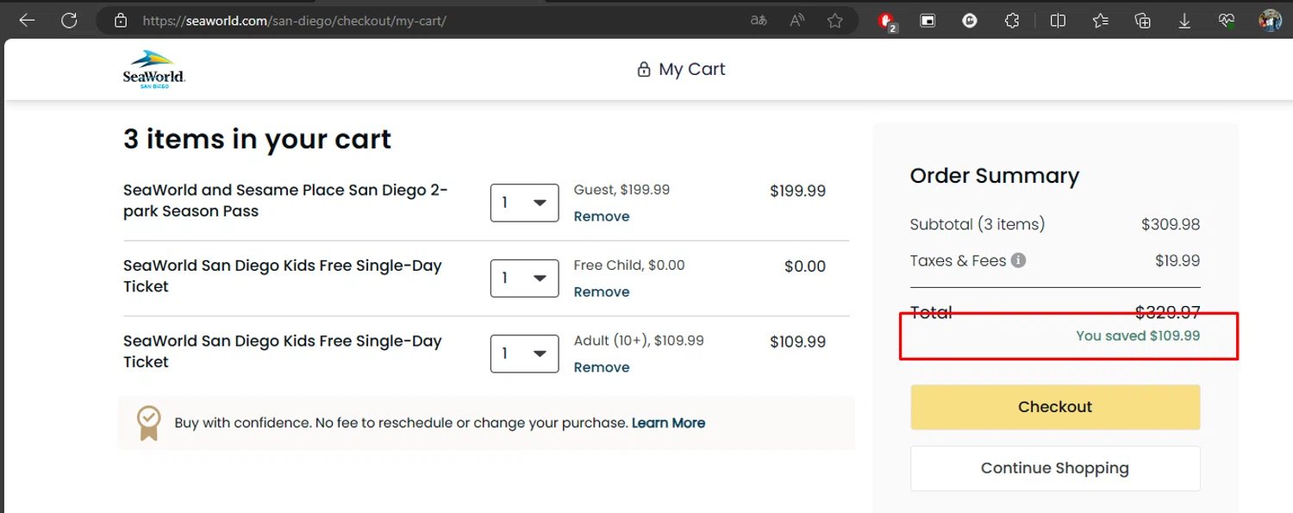Viewport: 1293px width, 513px height.
Task: Open the Adult (10+) ticket quantity dropdown
Action: pos(524,353)
